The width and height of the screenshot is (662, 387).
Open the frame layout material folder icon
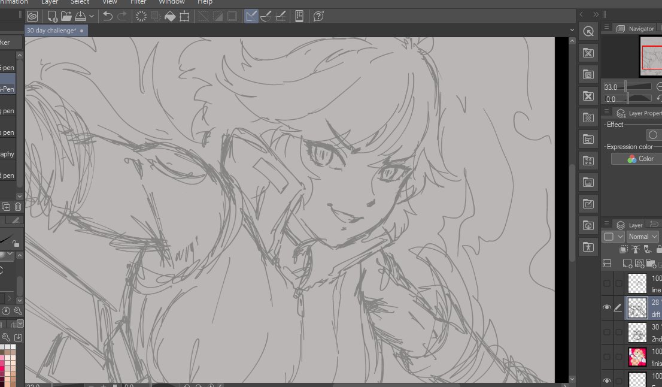[588, 140]
